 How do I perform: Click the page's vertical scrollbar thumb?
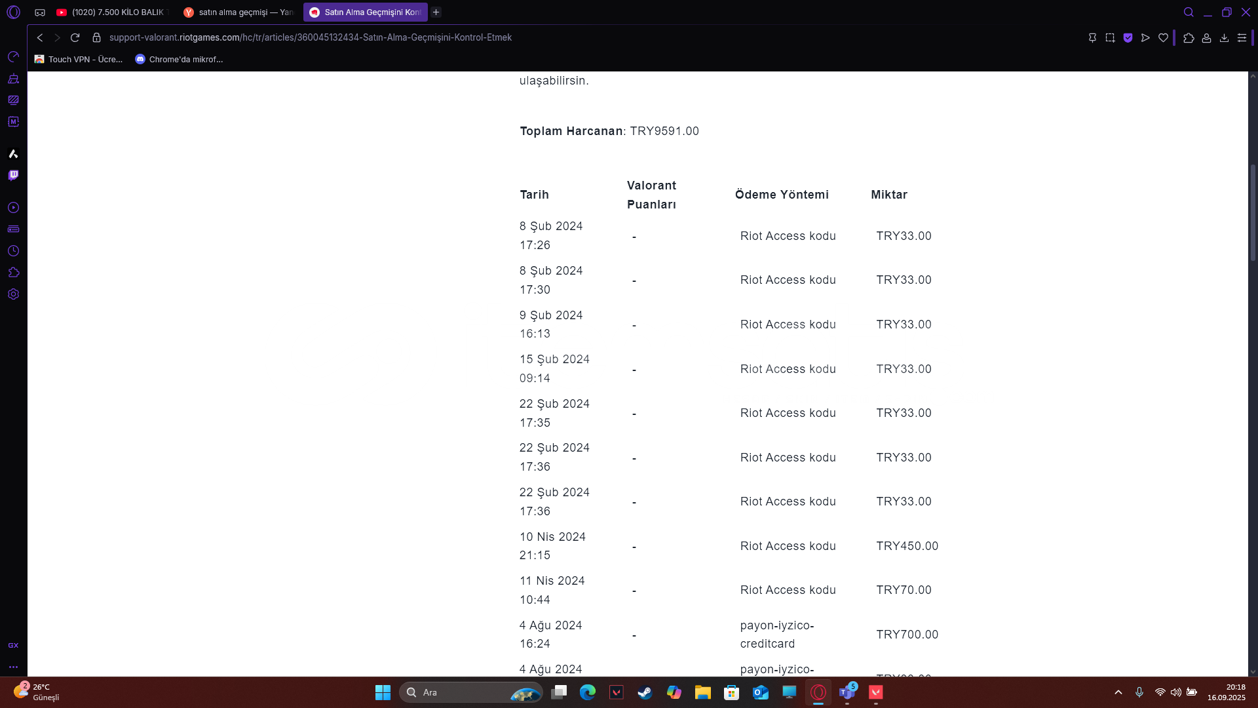click(1253, 213)
